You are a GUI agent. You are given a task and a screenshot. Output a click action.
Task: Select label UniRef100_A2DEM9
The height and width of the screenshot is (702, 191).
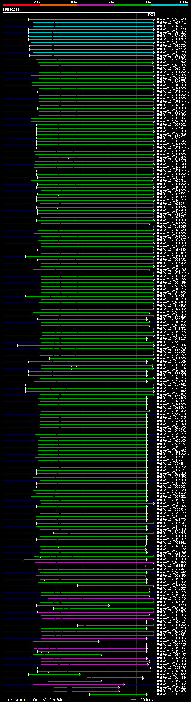171,612
